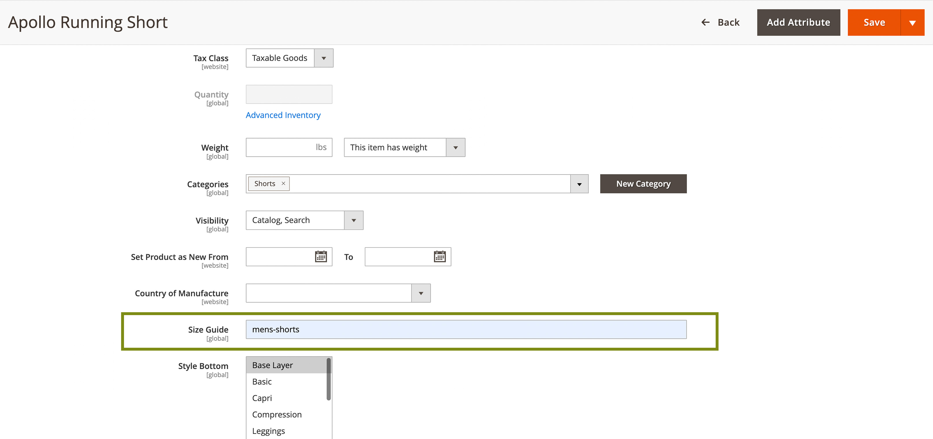Expand the Country of Manufacture dropdown
The height and width of the screenshot is (439, 933).
click(x=421, y=293)
